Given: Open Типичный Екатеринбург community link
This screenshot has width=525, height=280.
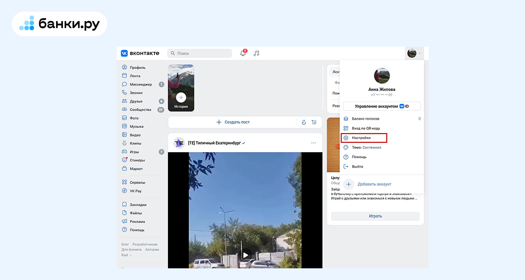Looking at the screenshot, I should pyautogui.click(x=214, y=143).
